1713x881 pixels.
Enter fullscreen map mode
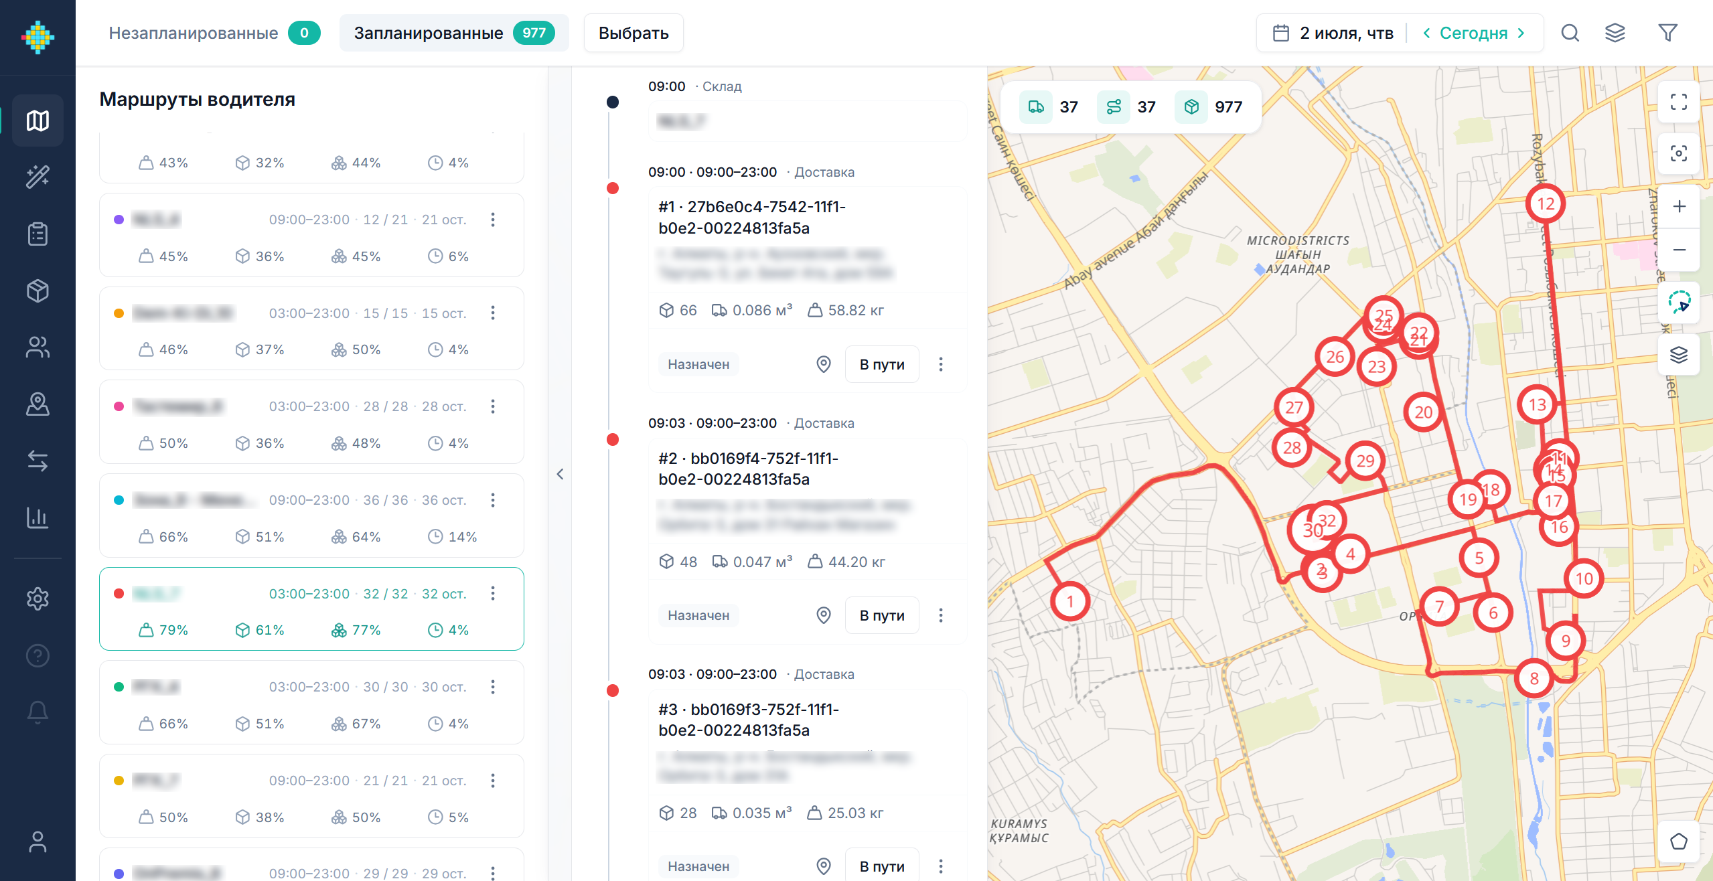tap(1678, 102)
